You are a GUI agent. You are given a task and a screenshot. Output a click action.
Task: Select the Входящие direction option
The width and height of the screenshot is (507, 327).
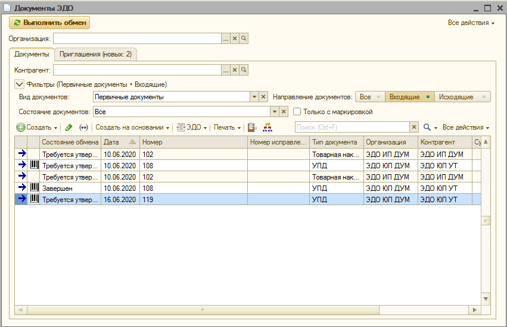(410, 97)
